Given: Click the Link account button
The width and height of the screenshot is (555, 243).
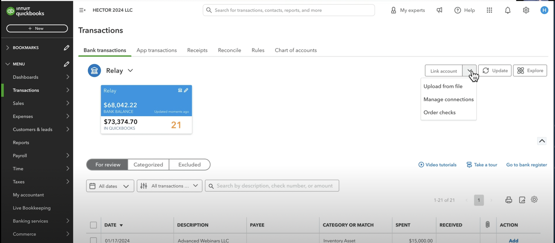Looking at the screenshot, I should pyautogui.click(x=443, y=71).
